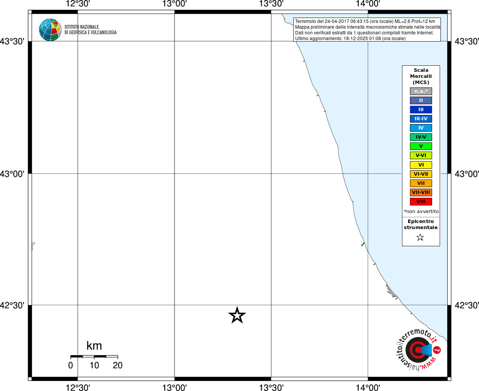Image resolution: width=479 pixels, height=391 pixels.
Task: Select the green intensity V legend swatch
Action: 421,146
